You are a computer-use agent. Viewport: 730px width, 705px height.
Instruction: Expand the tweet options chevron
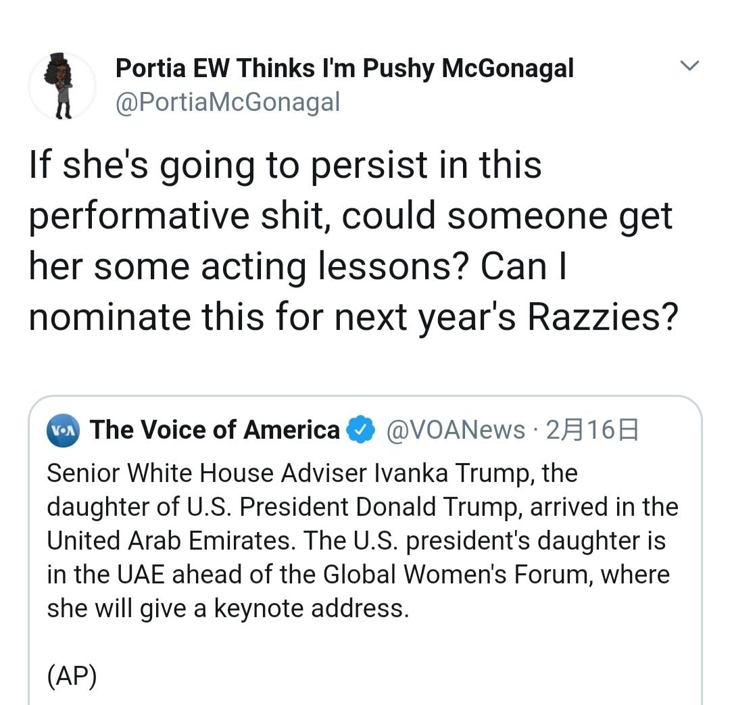click(689, 66)
